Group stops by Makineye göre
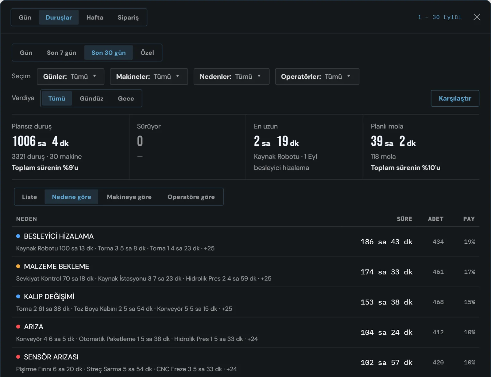Screen dimensions: 491x377 click(129, 197)
